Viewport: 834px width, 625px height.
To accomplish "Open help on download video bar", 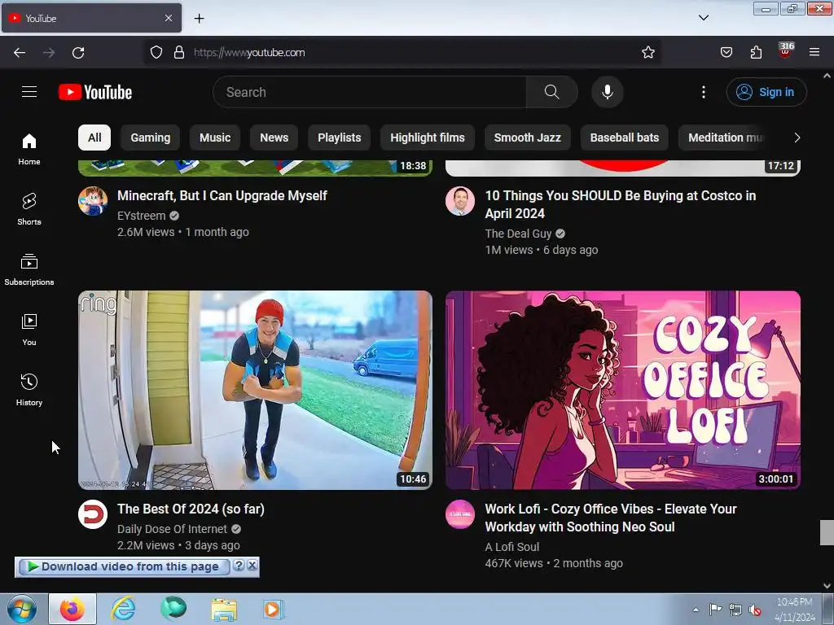I will pyautogui.click(x=239, y=566).
